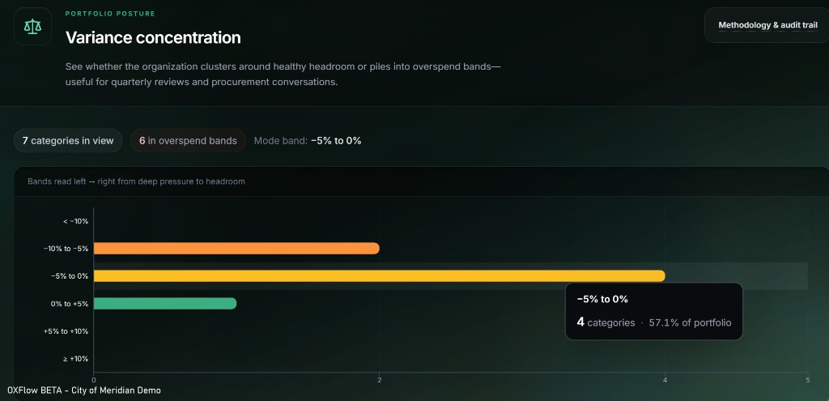
Task: Click the yellow −5% to 0% bar
Action: click(379, 275)
